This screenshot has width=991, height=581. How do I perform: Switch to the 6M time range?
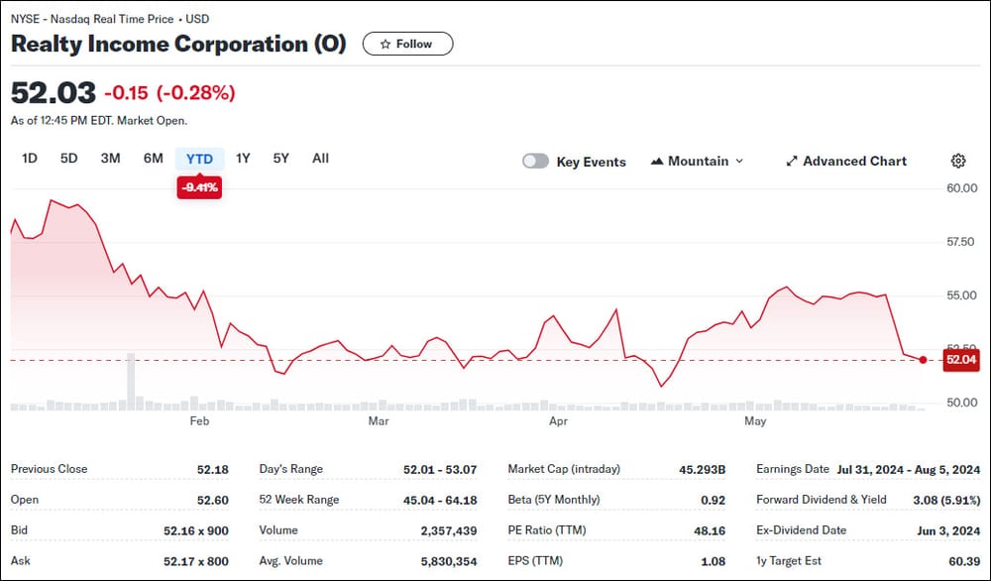click(153, 159)
